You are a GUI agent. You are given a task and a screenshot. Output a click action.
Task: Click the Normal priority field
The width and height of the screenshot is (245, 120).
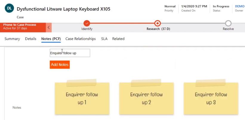(170, 8)
